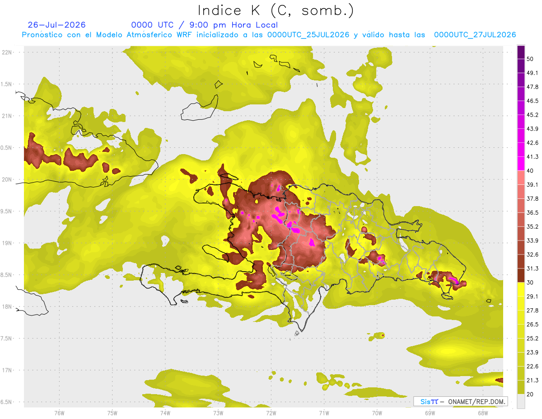The width and height of the screenshot is (542, 419).
Task: Click the "Indice K (C, somb.)" title
Action: [x=276, y=10]
